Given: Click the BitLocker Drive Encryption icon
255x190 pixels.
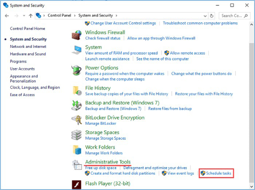Looking at the screenshot, I should [77, 120].
